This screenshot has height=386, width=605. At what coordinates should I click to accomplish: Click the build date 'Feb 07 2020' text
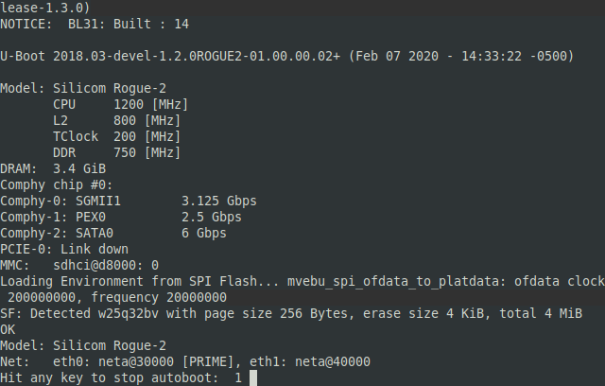(x=399, y=56)
